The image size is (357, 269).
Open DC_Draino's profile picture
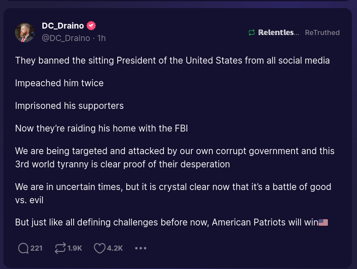coord(25,32)
